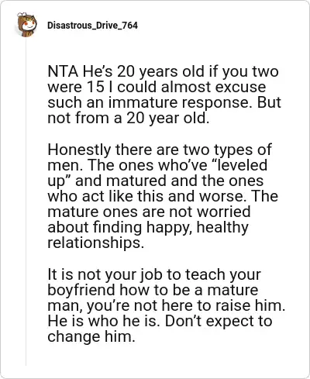Click the line "He is who he is. Don't expect to"
This screenshot has width=310, height=379.
(x=160, y=321)
